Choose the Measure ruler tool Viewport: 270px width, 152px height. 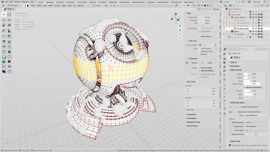tap(9, 31)
